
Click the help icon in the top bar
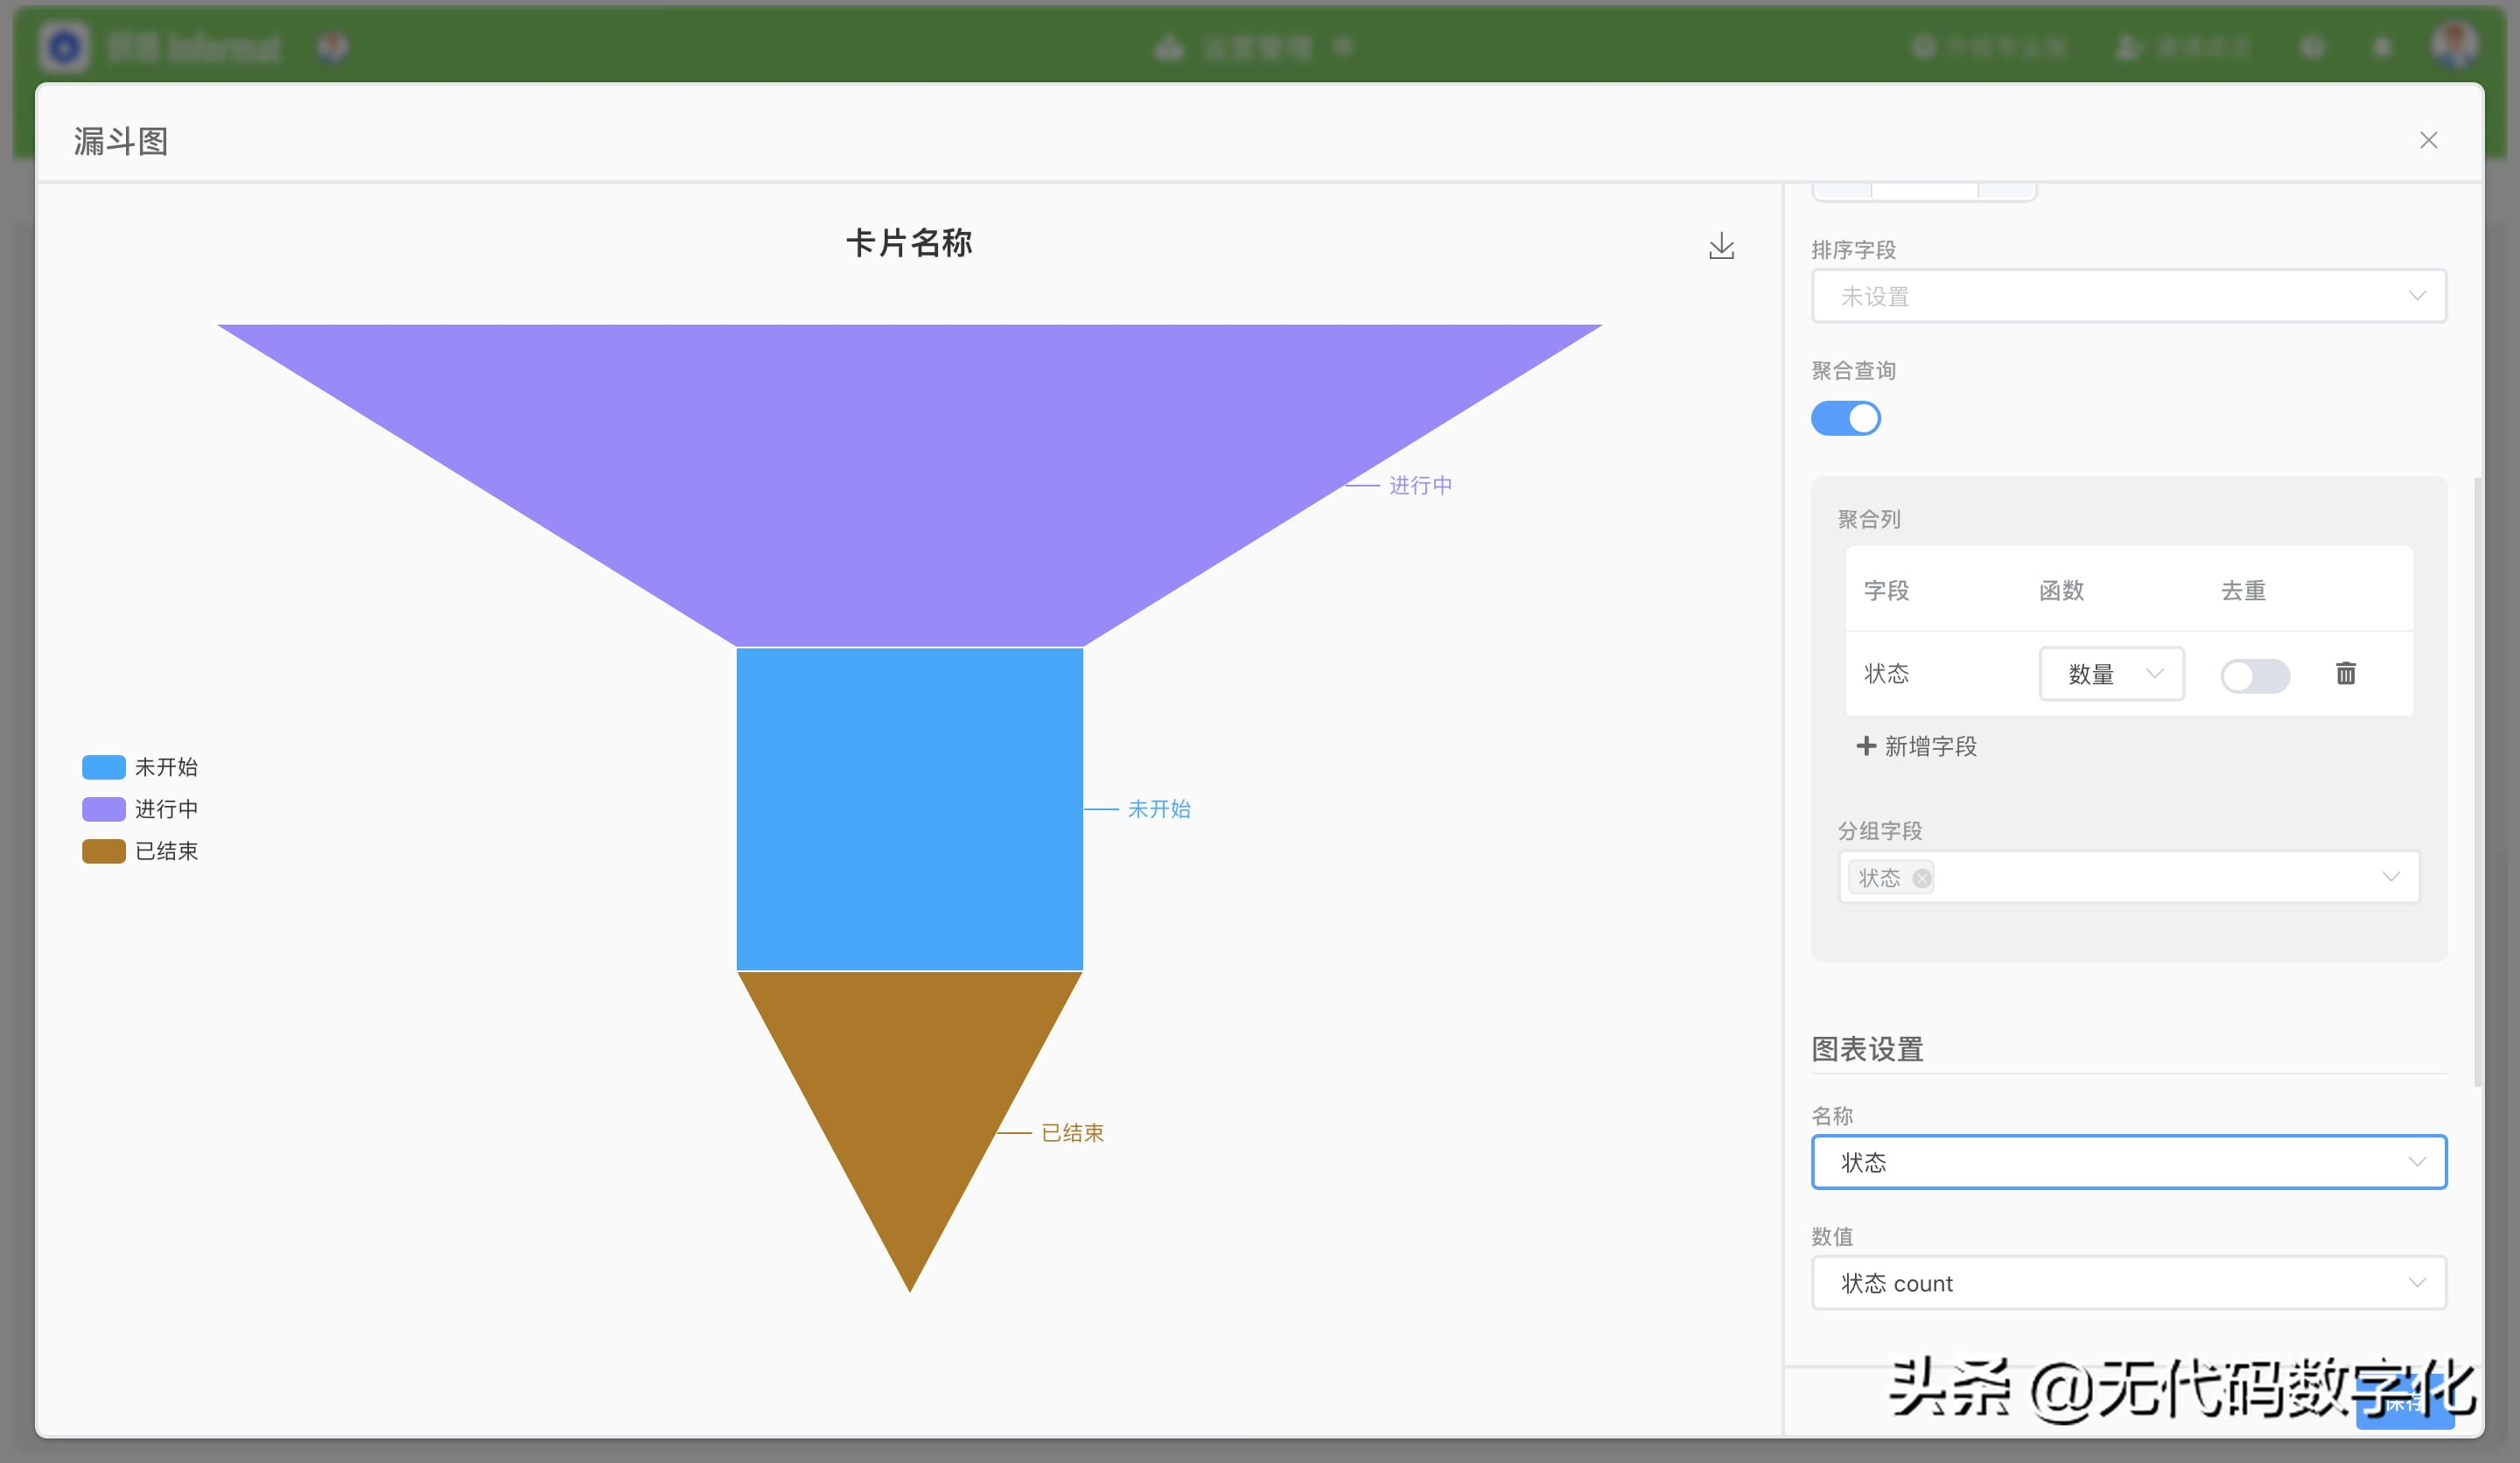pos(2312,46)
